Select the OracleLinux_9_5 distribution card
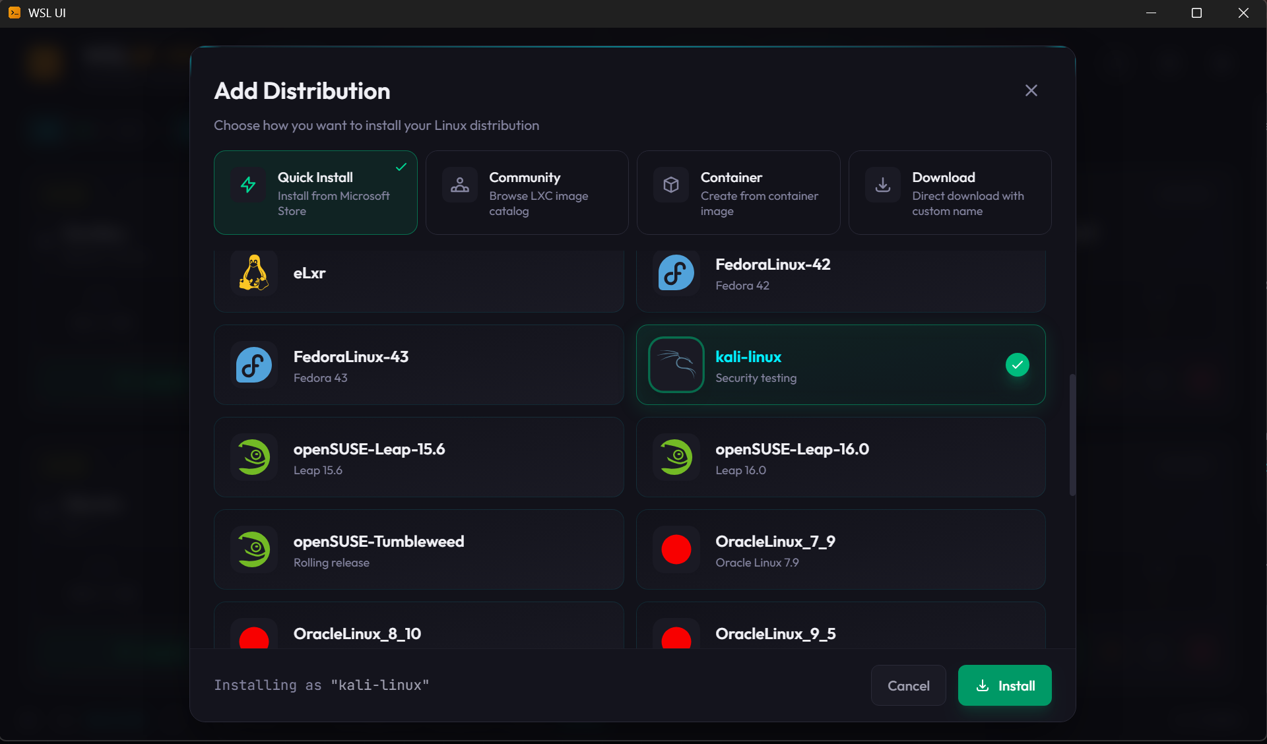Screen dimensions: 1267x744 [840, 630]
